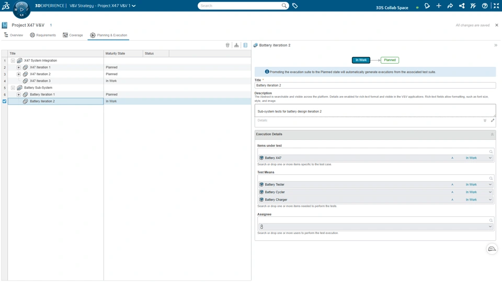Open the tag (6W tags) icon
This screenshot has width=502, height=282.
click(x=295, y=6)
